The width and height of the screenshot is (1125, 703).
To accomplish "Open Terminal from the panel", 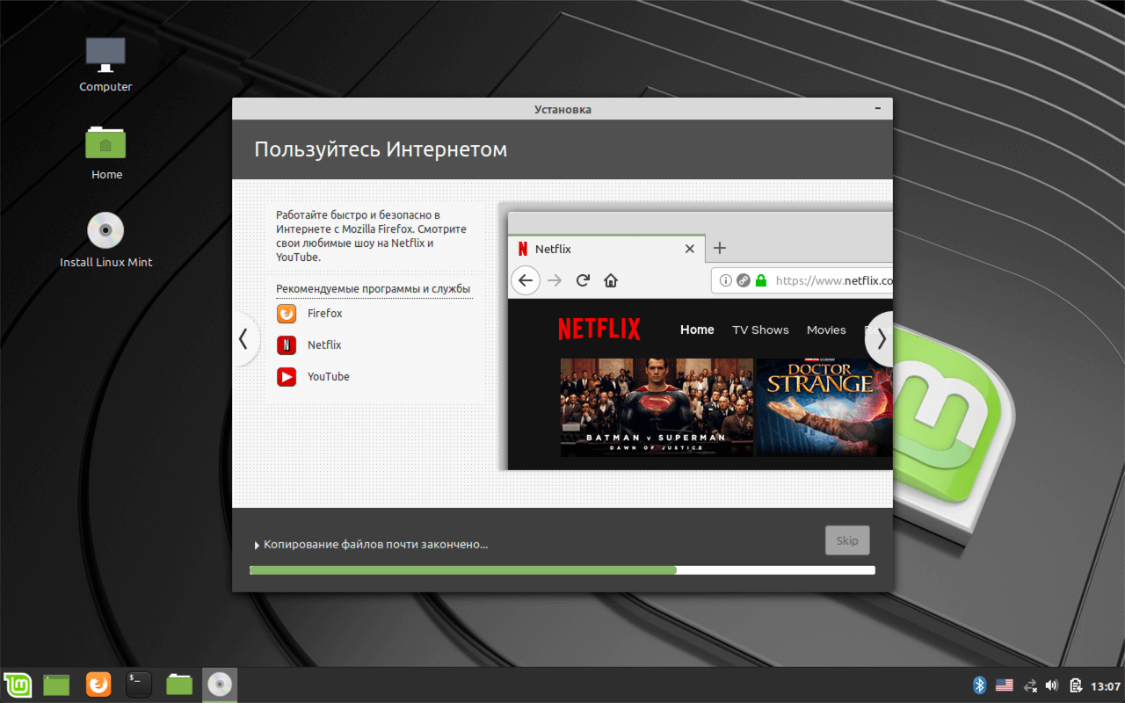I will pos(139,685).
